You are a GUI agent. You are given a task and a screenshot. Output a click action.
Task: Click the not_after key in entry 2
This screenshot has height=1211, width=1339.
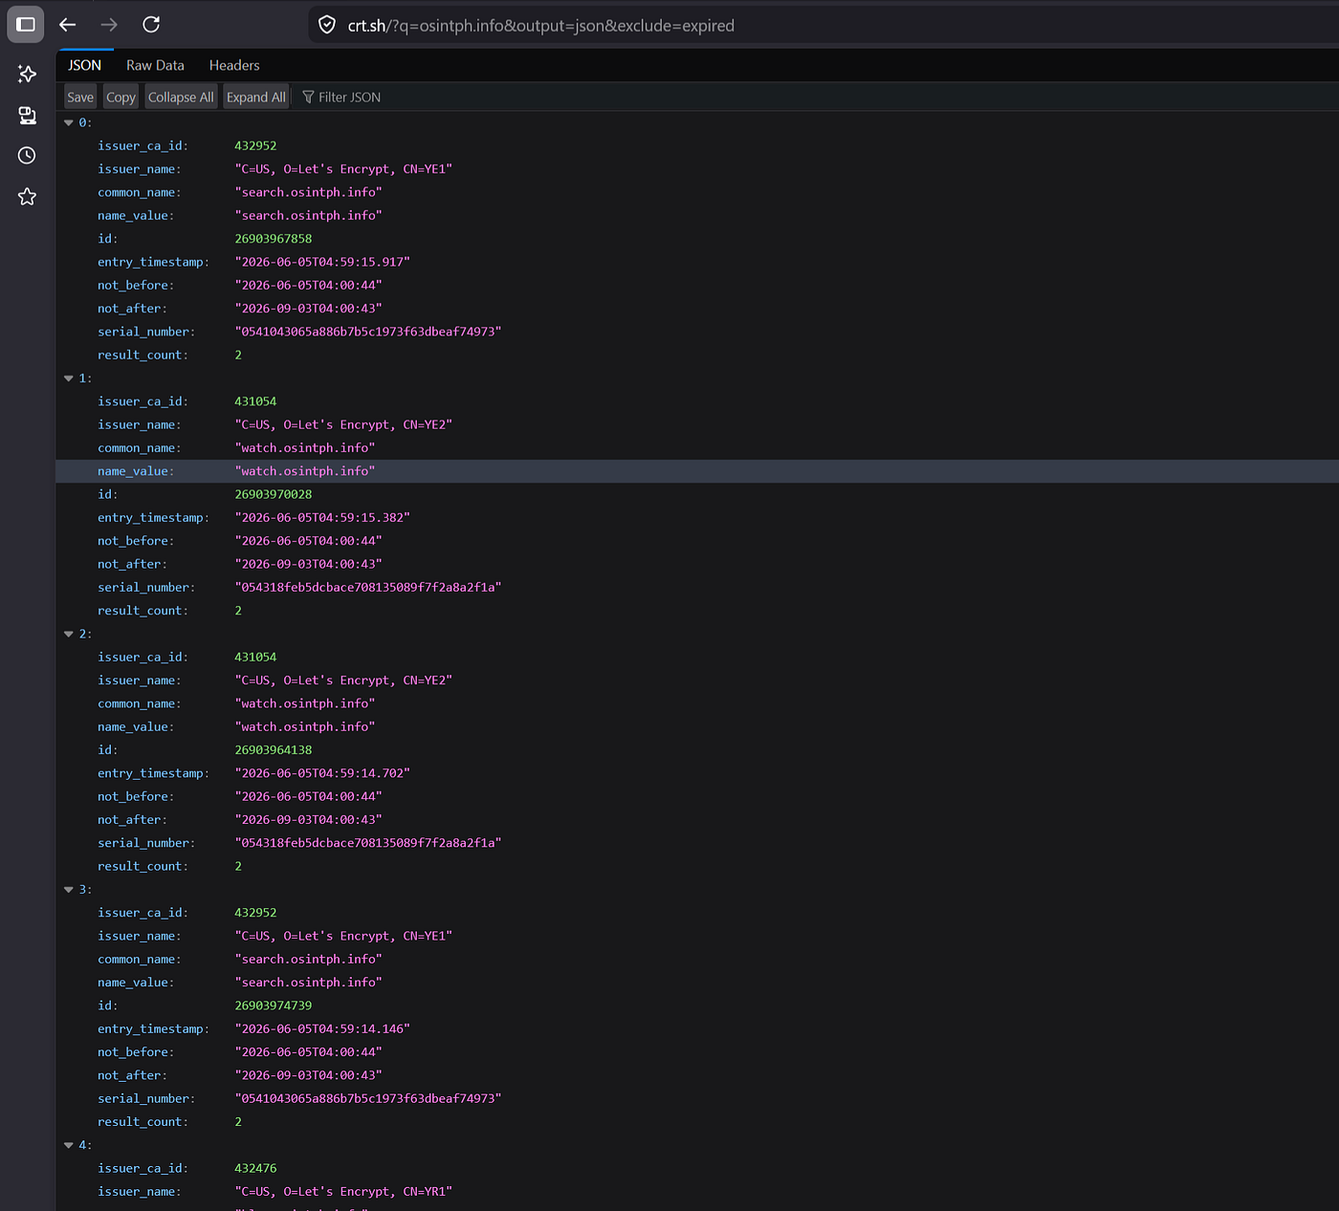pyautogui.click(x=132, y=820)
